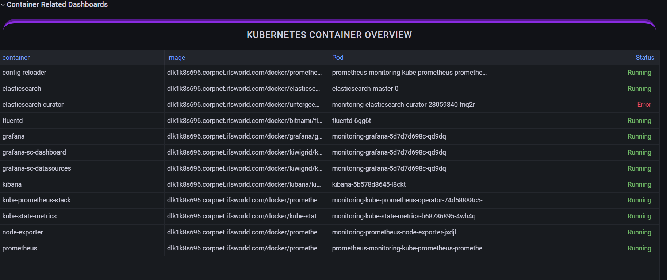
Task: Sort by the Pod column header
Action: (338, 58)
